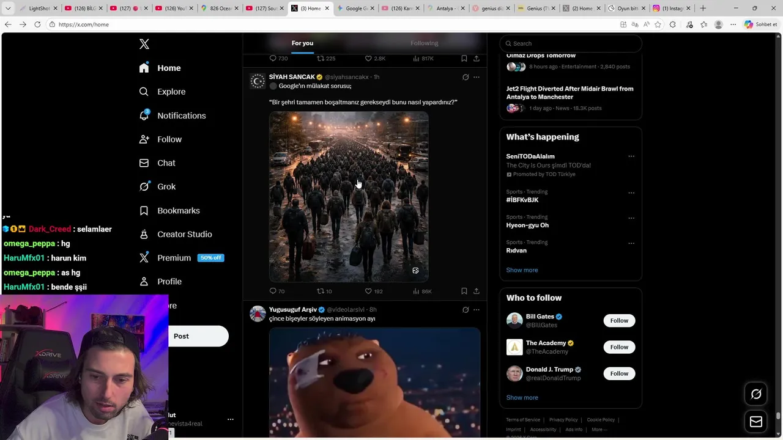The width and height of the screenshot is (783, 440).
Task: Open a new browser tab with plus
Action: click(x=703, y=8)
